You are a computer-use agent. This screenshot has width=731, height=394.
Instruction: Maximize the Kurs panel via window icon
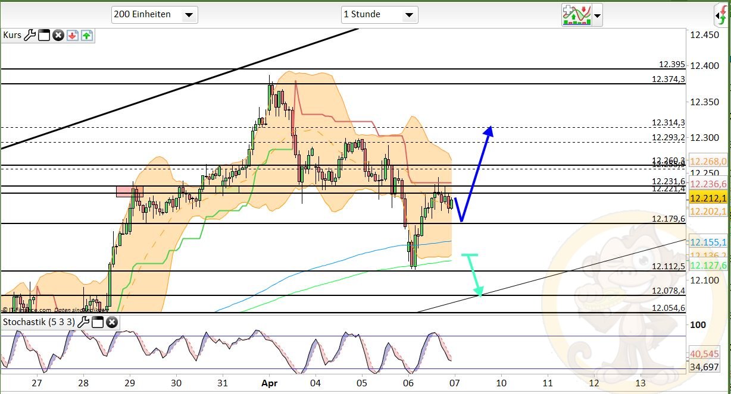[43, 36]
